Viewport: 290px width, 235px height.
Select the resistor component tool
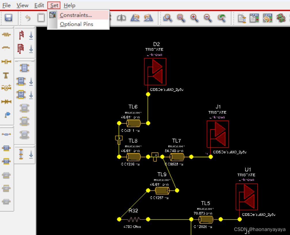6,34
